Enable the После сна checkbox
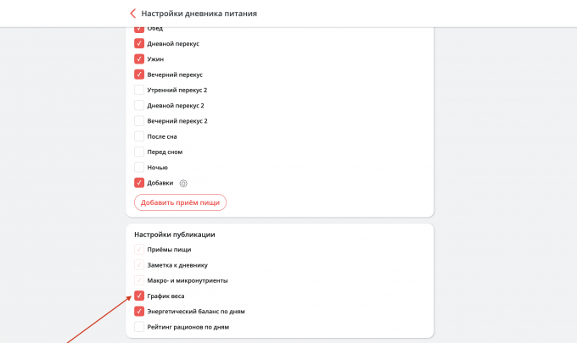This screenshot has height=343, width=577. click(x=139, y=136)
